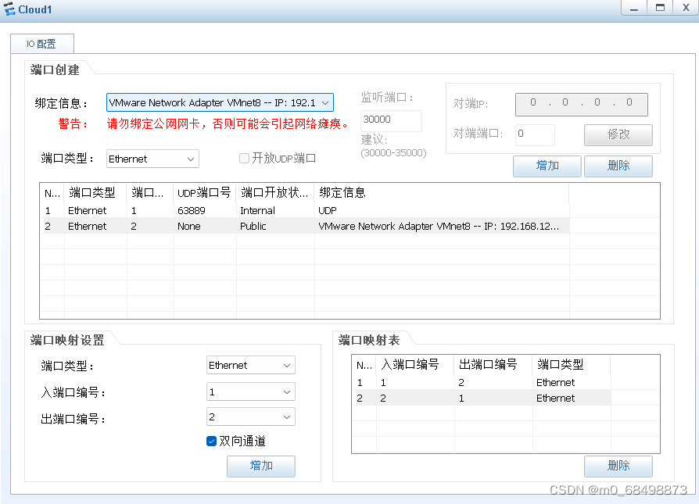
Task: Open the 入端口编号 dropdown
Action: (289, 391)
